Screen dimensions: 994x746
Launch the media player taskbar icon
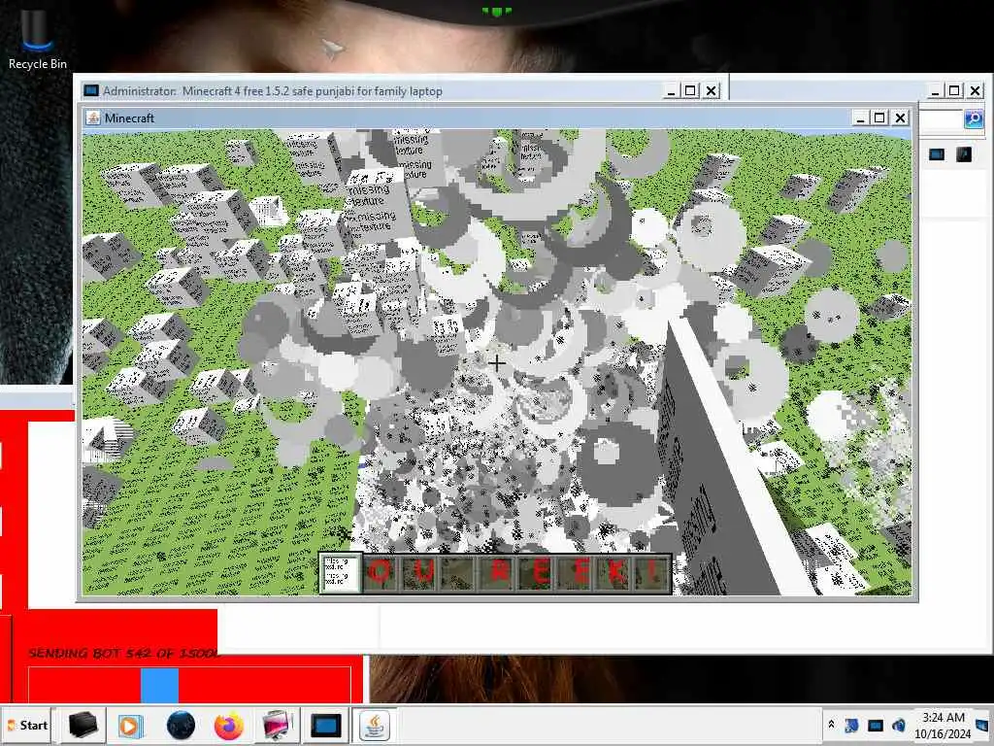131,725
